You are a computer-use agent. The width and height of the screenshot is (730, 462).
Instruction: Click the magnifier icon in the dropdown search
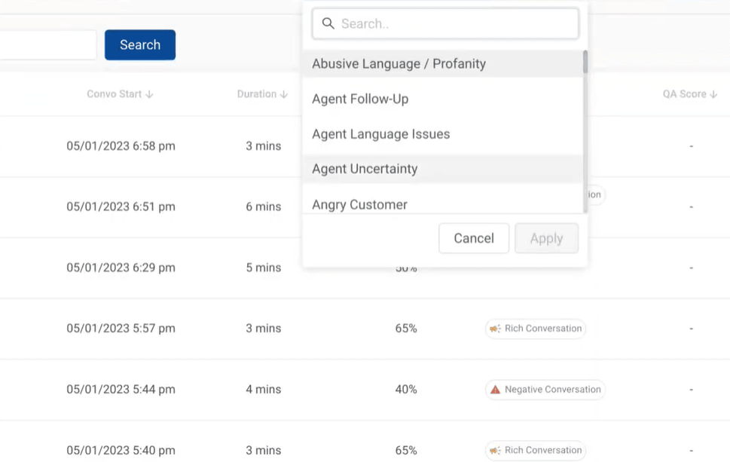[x=328, y=23]
